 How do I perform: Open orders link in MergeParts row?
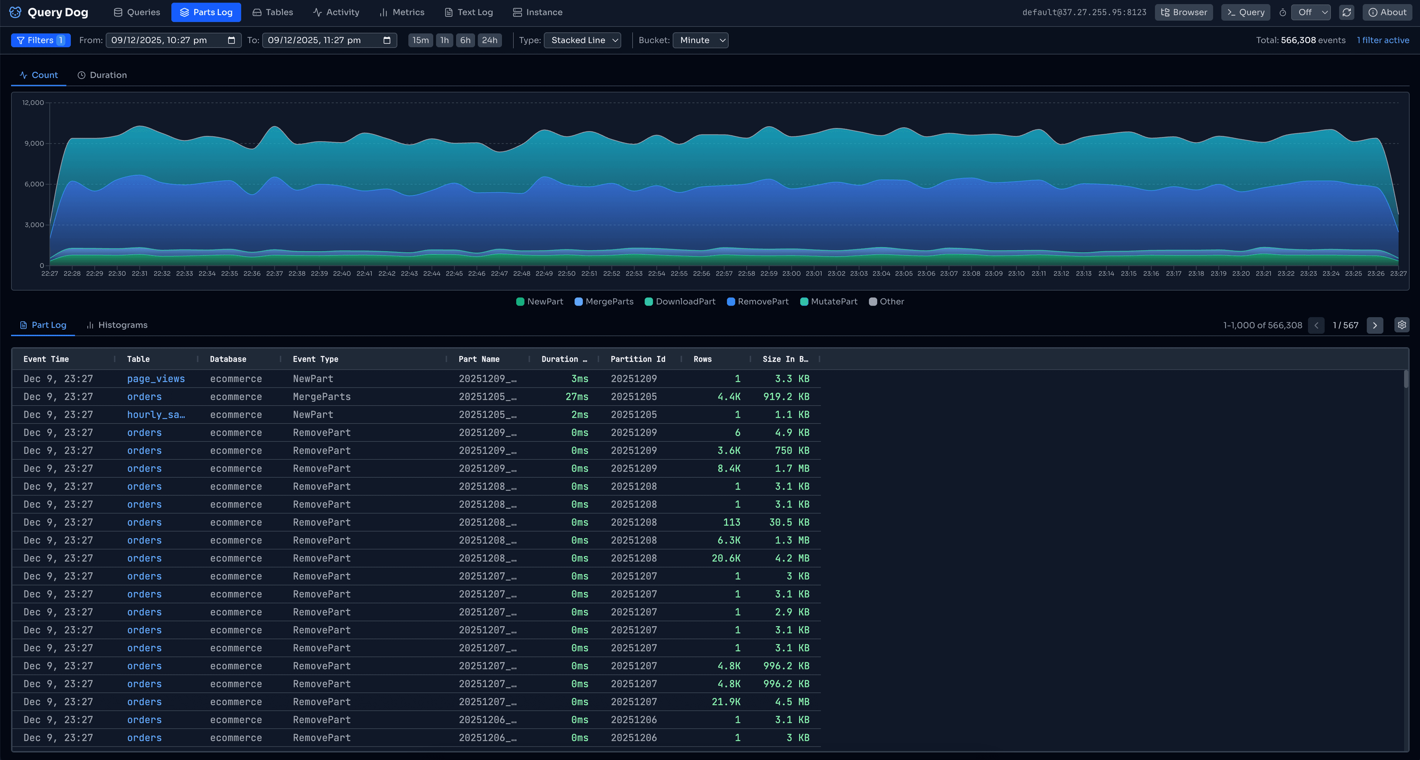[145, 396]
